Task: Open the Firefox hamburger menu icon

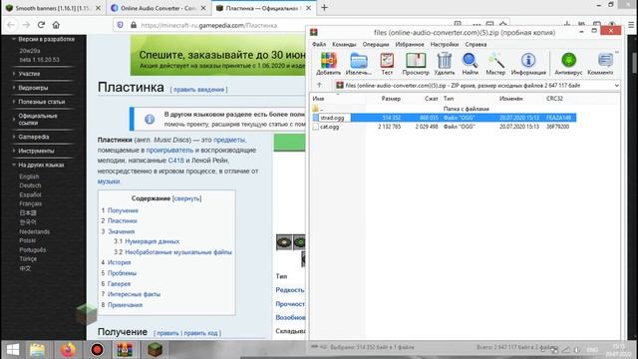Action: [x=631, y=25]
